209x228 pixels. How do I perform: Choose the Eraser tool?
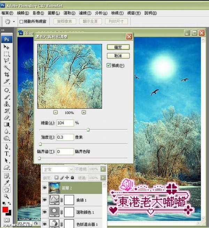click(x=6, y=118)
